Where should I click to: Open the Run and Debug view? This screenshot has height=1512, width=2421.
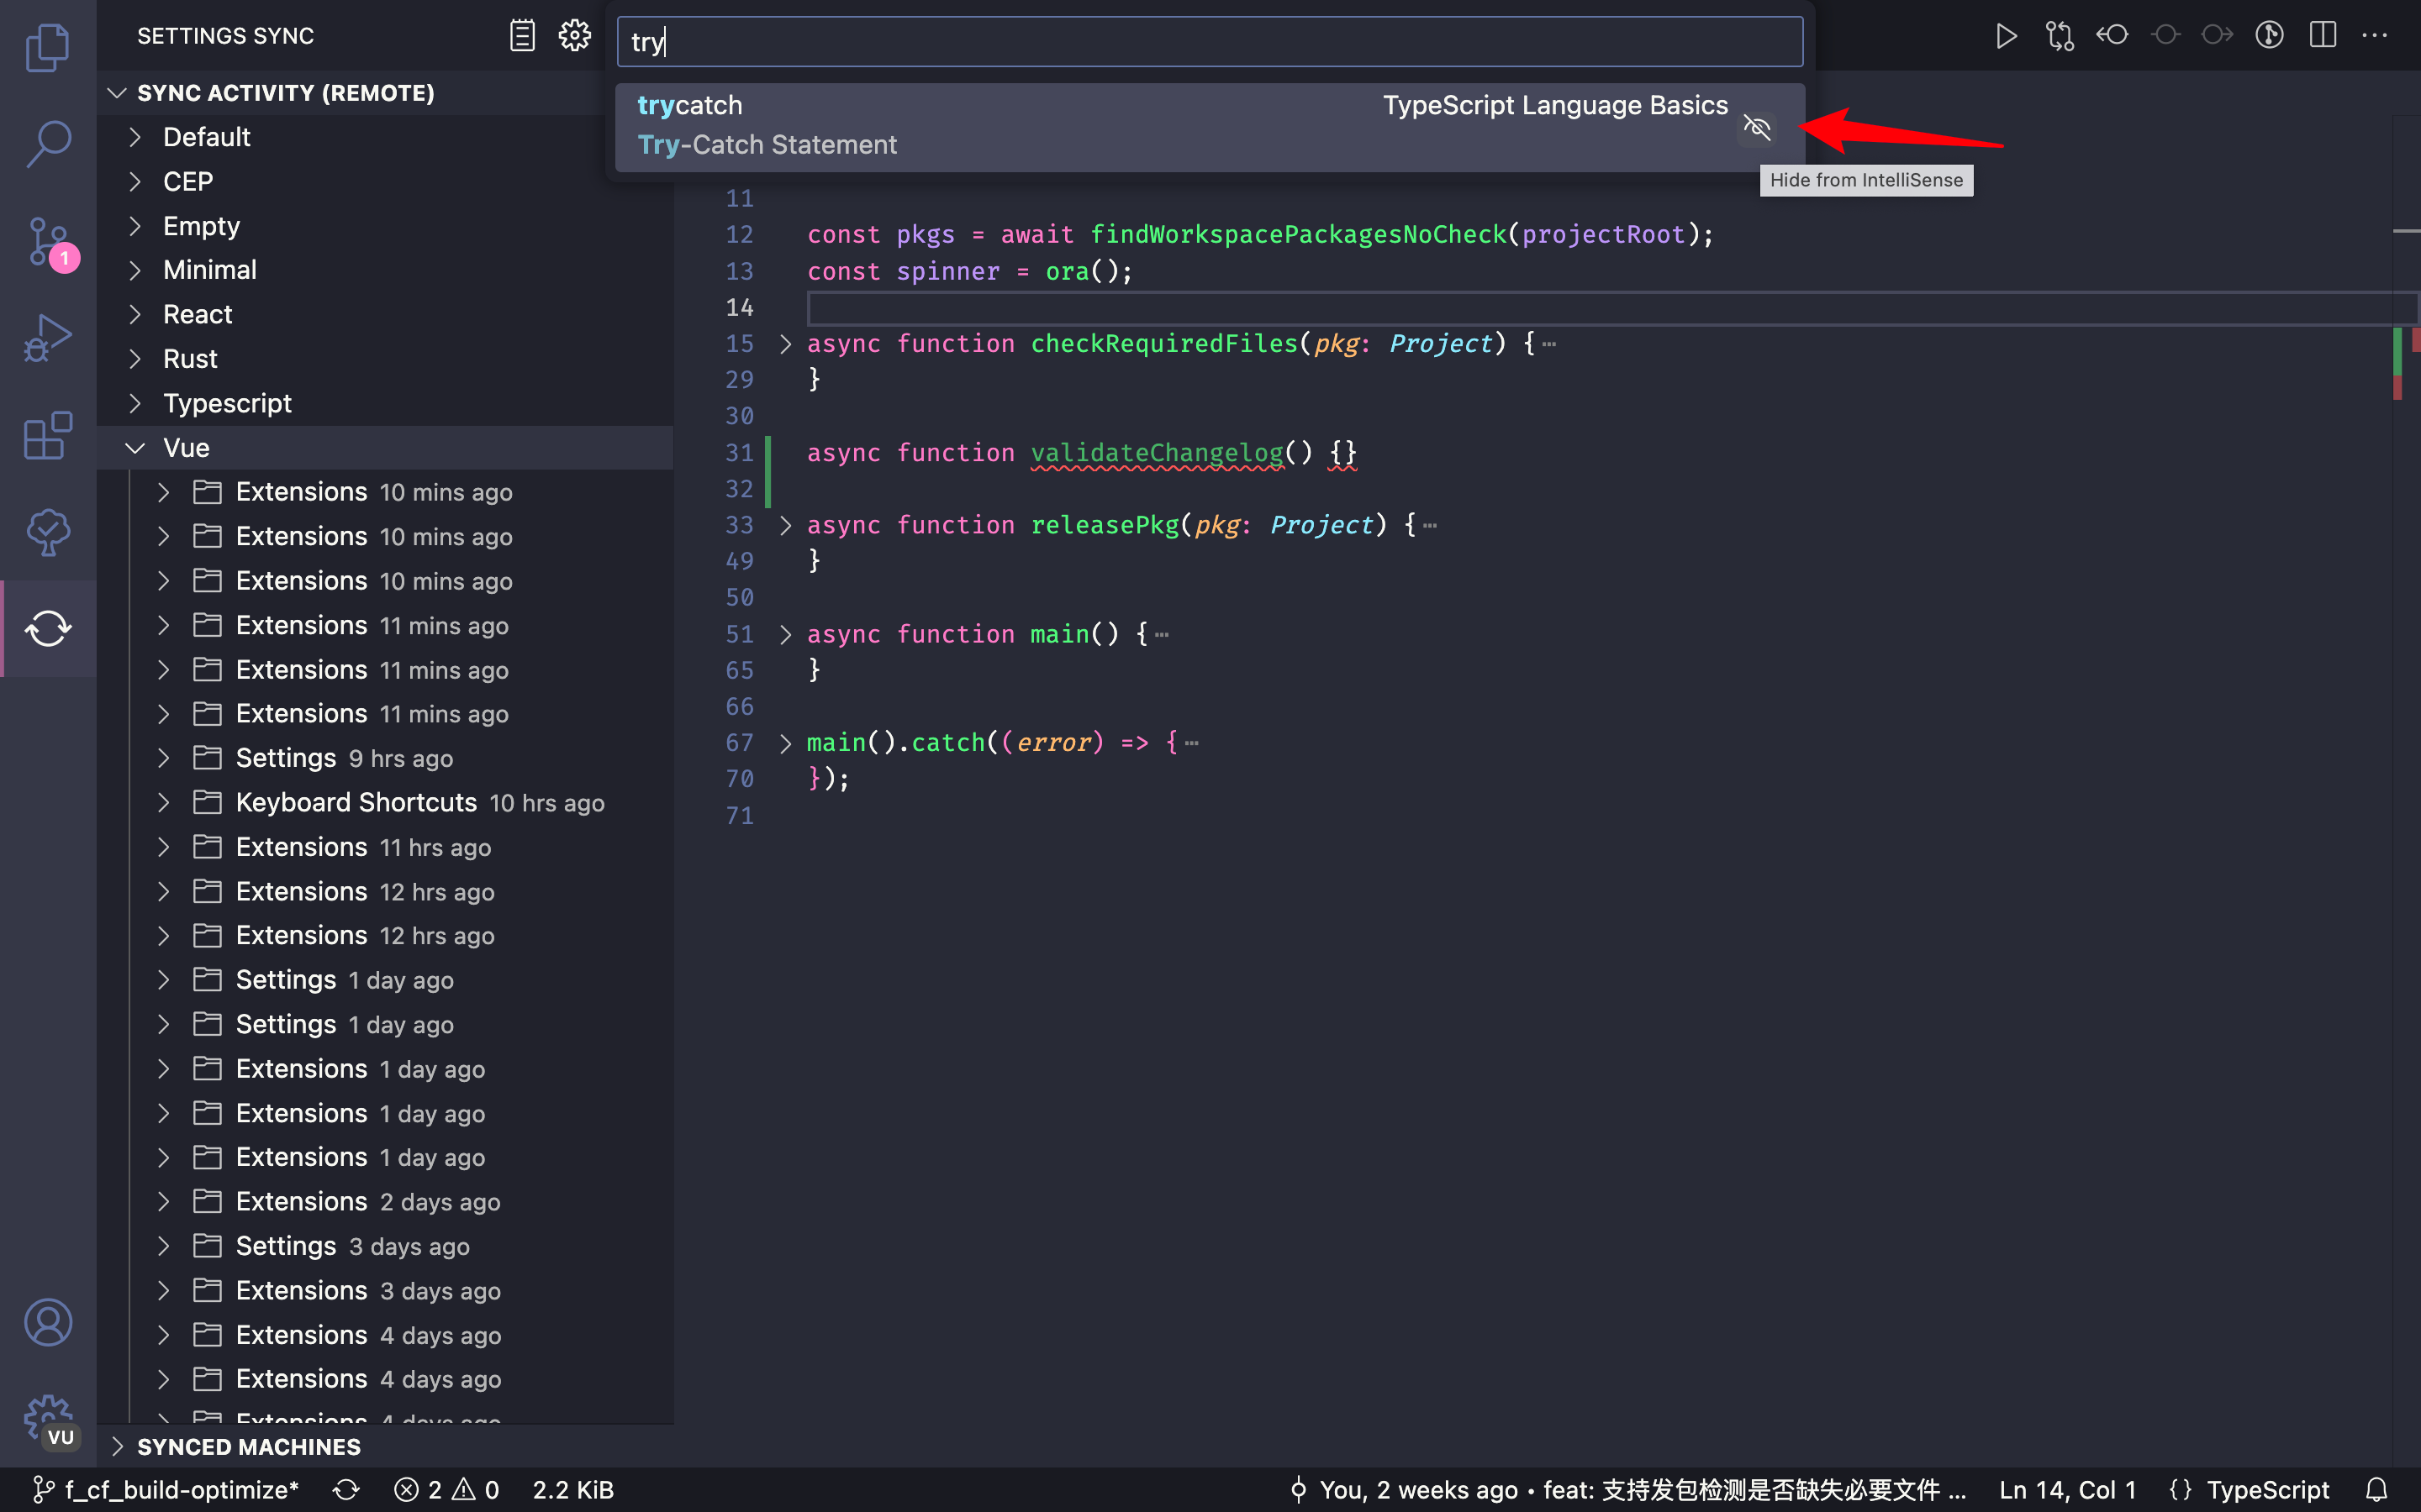coord(47,337)
